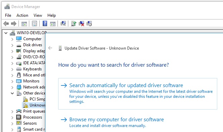Expand the Monitors category
223x132 pixels.
[12, 81]
